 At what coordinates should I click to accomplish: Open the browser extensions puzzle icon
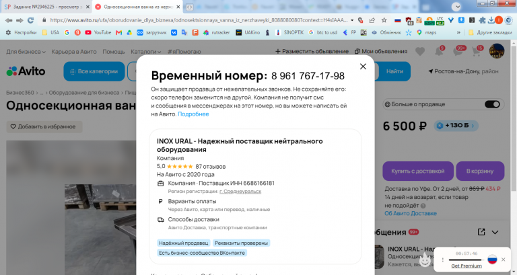click(482, 20)
